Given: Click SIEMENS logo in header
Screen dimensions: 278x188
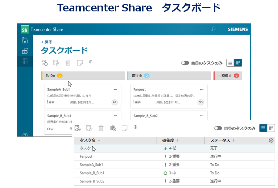Looking at the screenshot, I should 238,29.
